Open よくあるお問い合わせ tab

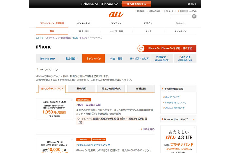pos(185,59)
